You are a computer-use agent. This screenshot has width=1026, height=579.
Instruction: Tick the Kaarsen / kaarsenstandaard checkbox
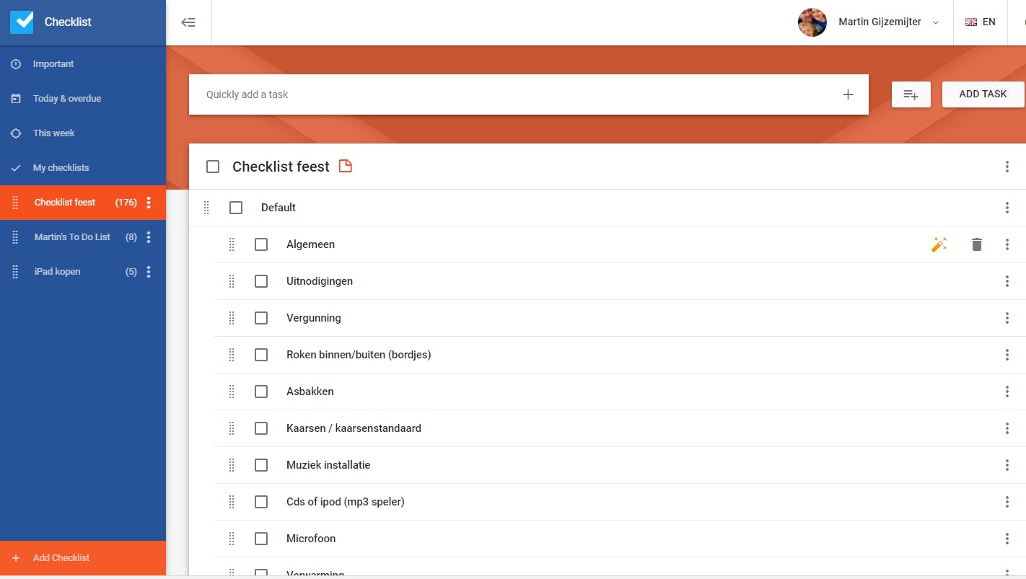coord(261,428)
